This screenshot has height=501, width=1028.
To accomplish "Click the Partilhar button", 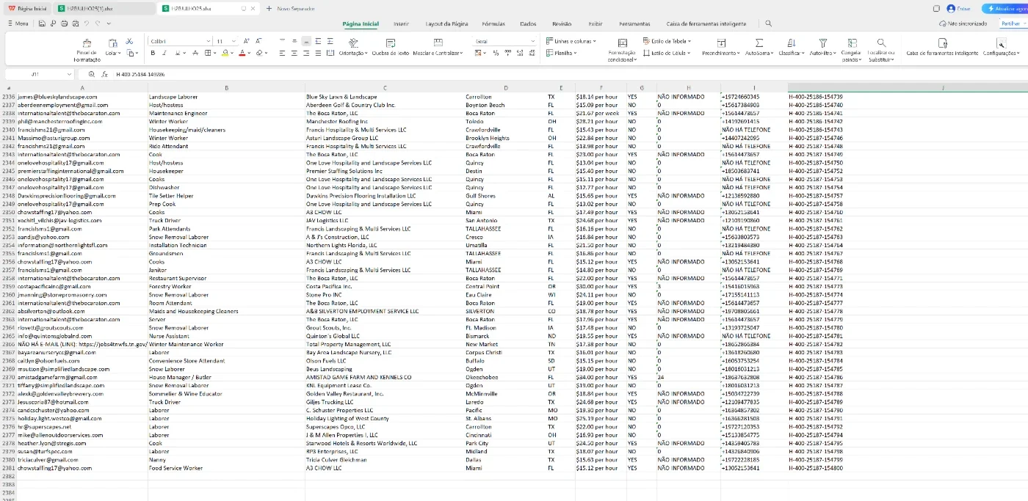I will pyautogui.click(x=1010, y=23).
